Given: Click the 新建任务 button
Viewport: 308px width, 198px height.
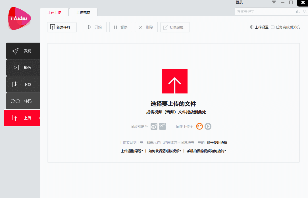Looking at the screenshot, I should click(x=62, y=27).
